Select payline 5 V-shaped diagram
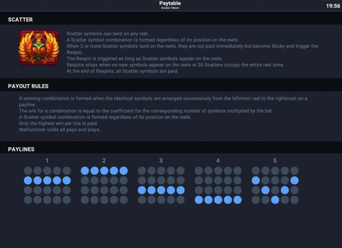Image resolution: width=342 pixels, height=248 pixels. 275,185
